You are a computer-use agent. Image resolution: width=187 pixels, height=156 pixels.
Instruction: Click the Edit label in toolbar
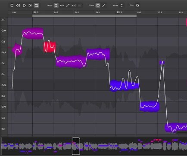(132, 6)
